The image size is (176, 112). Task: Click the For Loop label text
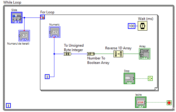point(47,12)
